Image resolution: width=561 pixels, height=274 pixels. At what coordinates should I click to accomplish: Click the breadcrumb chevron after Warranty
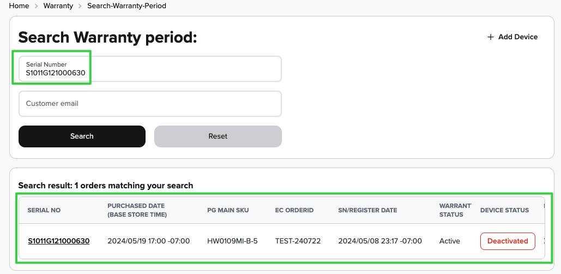(80, 6)
